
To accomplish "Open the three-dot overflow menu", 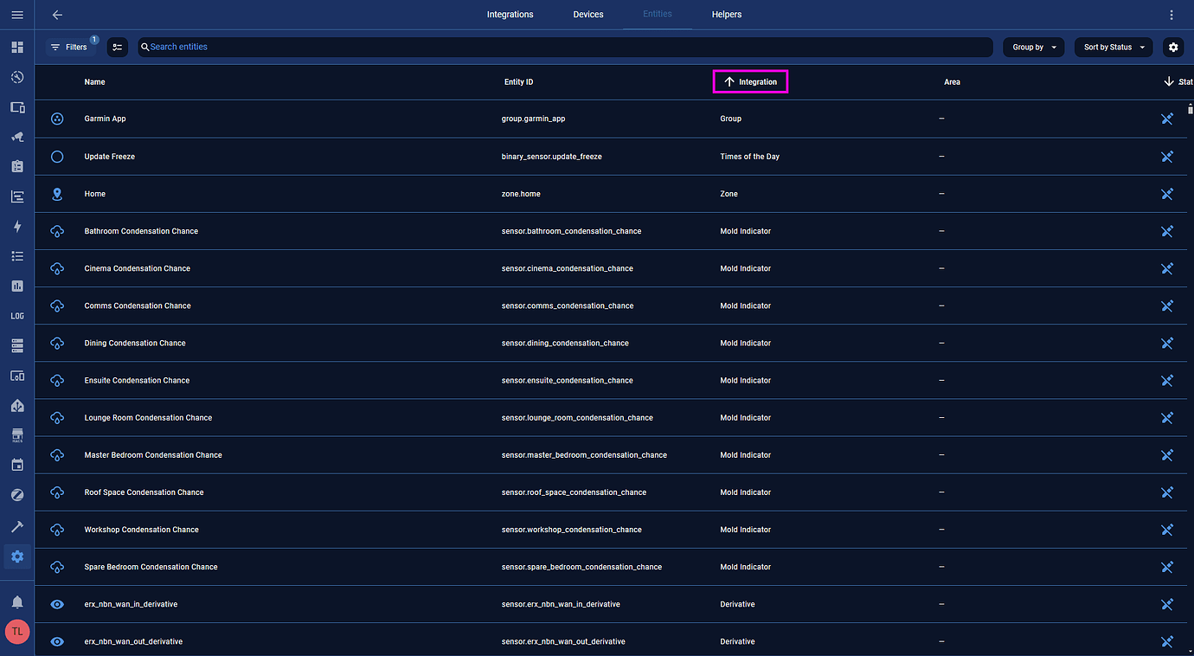I will click(x=1172, y=15).
